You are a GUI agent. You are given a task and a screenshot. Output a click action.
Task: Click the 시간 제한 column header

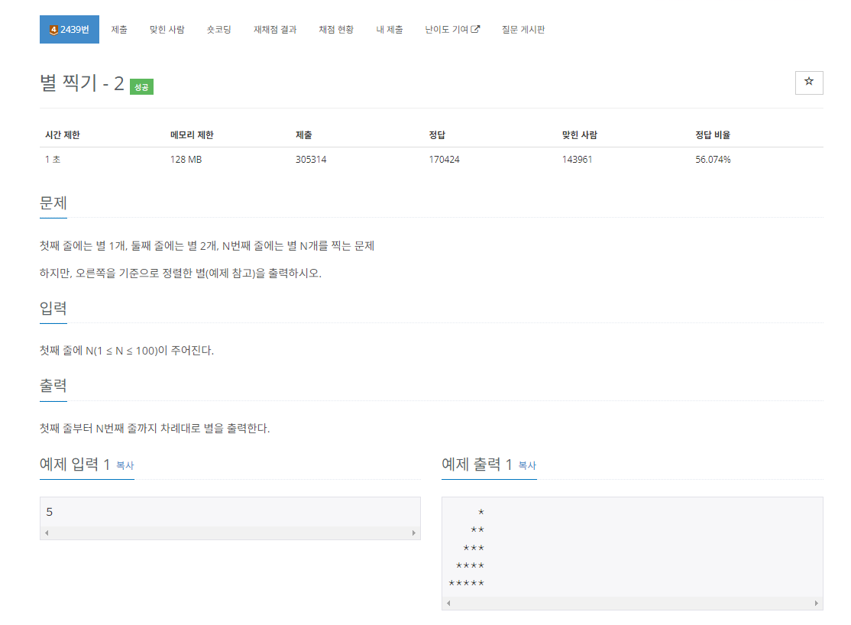(63, 134)
